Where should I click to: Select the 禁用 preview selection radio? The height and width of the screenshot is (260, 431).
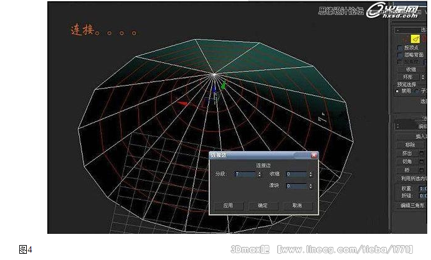397,91
